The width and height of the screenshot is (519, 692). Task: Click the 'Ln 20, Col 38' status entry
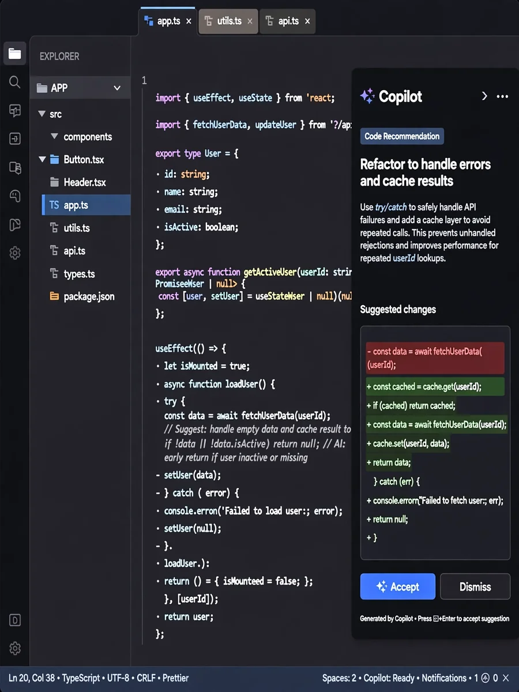(x=33, y=678)
